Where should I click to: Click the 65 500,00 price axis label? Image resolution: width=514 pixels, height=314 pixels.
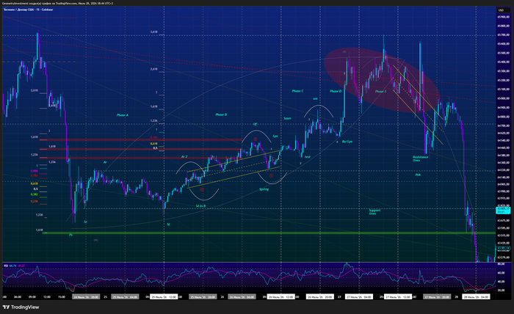503,53
